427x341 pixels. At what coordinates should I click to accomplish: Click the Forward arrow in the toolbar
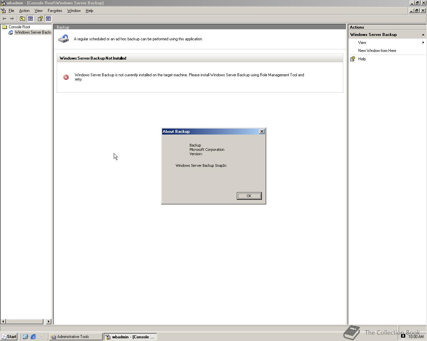[12, 19]
